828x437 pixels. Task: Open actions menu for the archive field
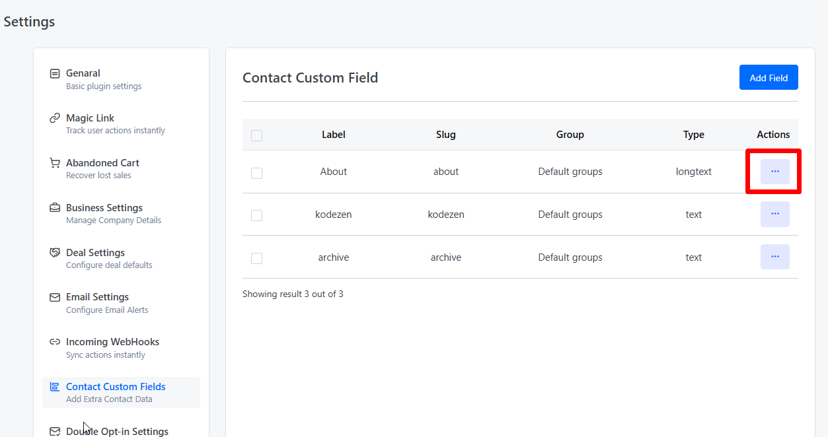coord(775,257)
